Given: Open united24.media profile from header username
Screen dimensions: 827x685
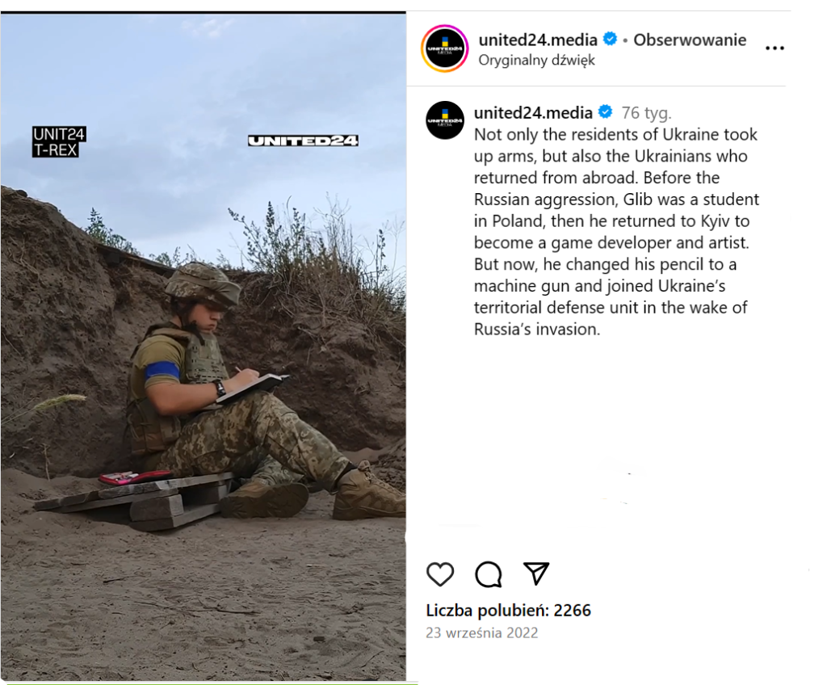Looking at the screenshot, I should tap(537, 40).
